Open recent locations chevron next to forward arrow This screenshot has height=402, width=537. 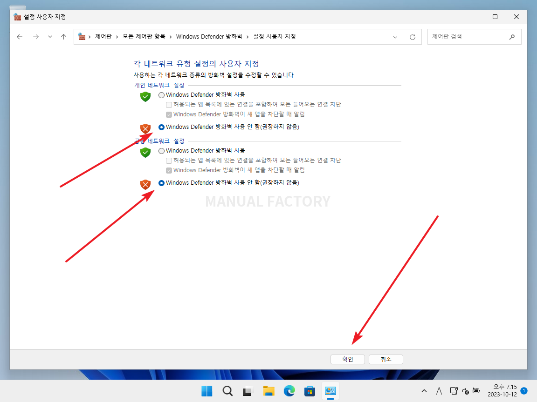[50, 37]
